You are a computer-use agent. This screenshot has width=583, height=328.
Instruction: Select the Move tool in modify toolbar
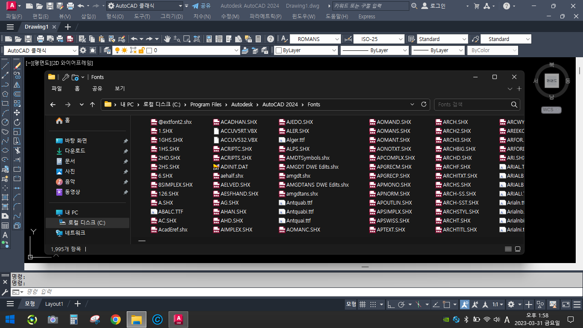point(17,113)
